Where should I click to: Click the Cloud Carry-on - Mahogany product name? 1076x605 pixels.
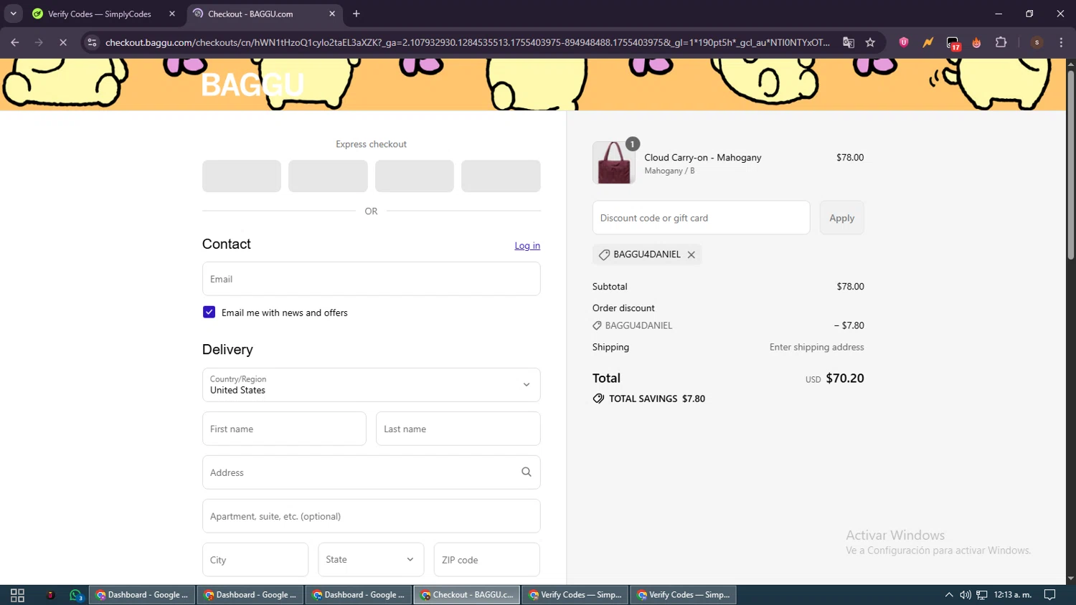(702, 158)
